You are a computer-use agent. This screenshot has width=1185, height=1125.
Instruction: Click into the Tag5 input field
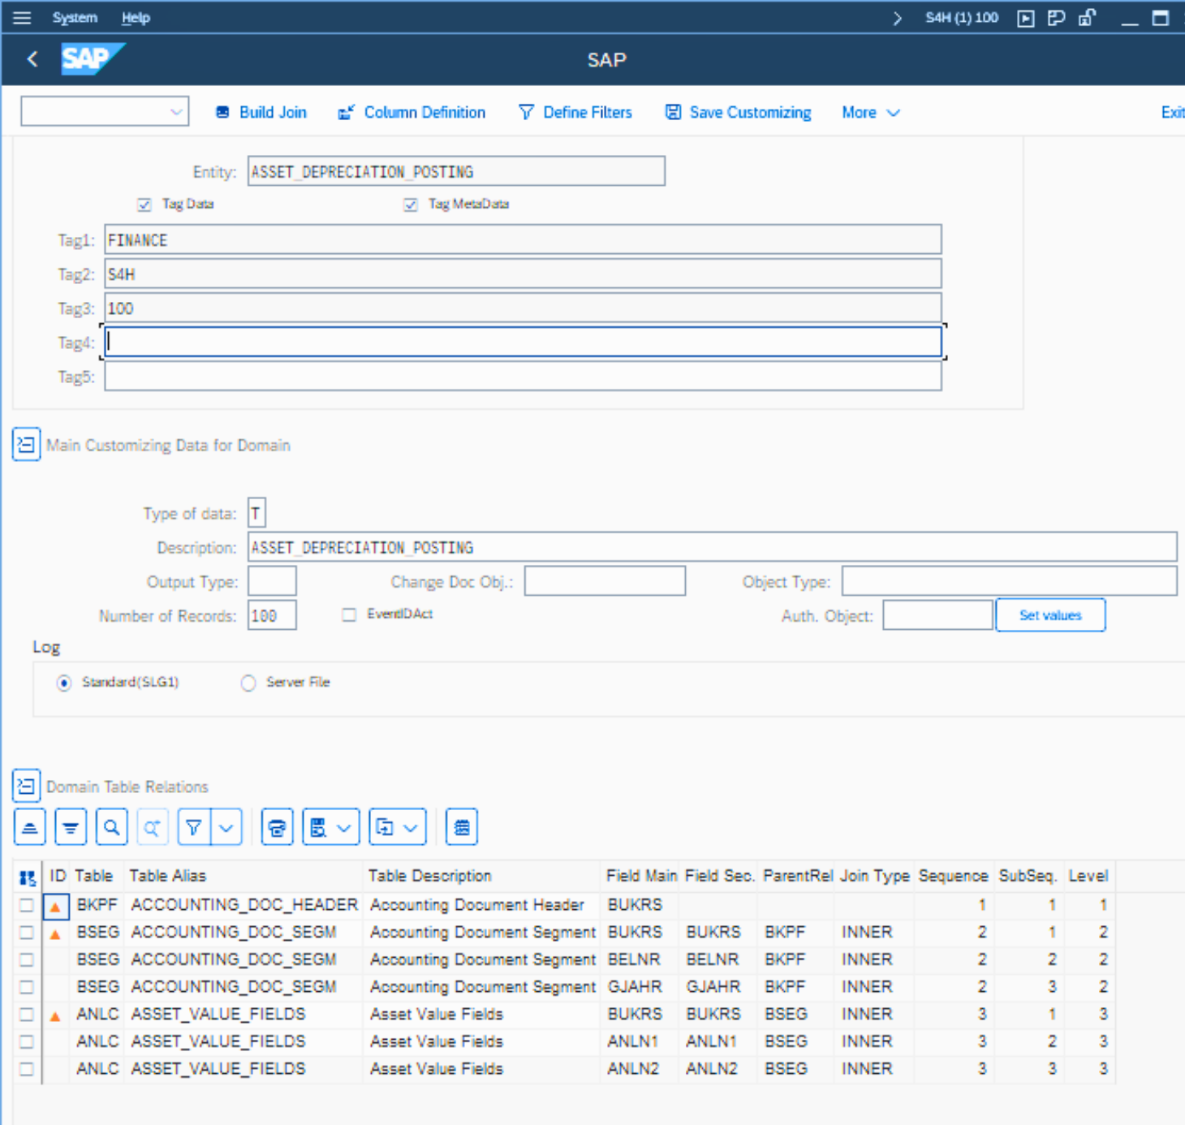[x=523, y=377]
